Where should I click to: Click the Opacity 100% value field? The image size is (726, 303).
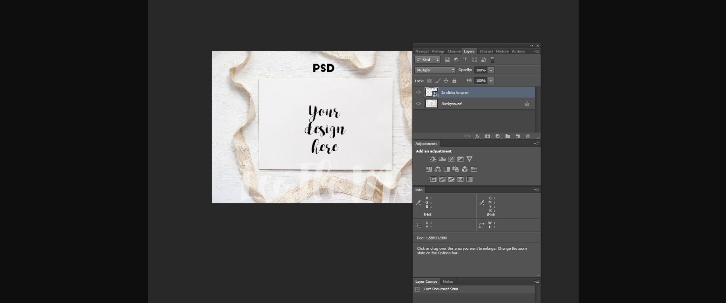(481, 70)
